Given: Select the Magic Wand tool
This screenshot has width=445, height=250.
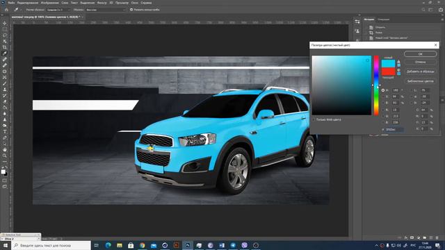Looking at the screenshot, I should 5,42.
